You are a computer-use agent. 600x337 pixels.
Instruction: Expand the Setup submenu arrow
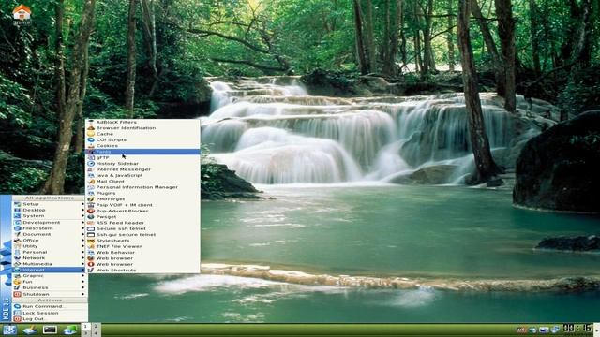pyautogui.click(x=83, y=204)
